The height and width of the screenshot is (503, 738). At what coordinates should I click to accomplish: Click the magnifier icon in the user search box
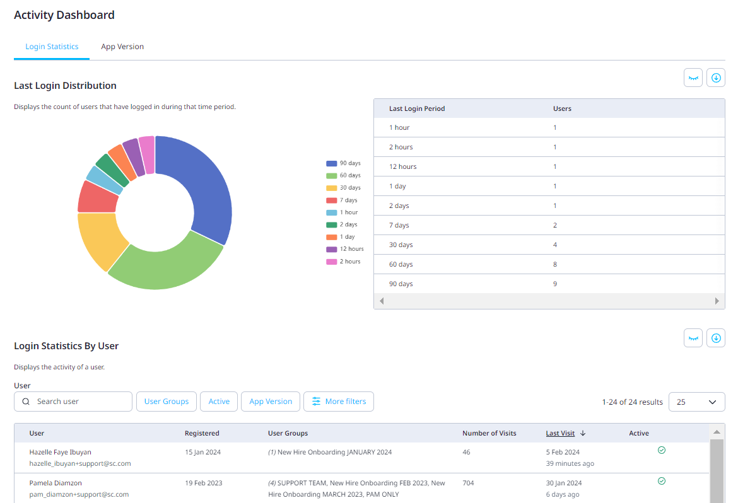[26, 402]
